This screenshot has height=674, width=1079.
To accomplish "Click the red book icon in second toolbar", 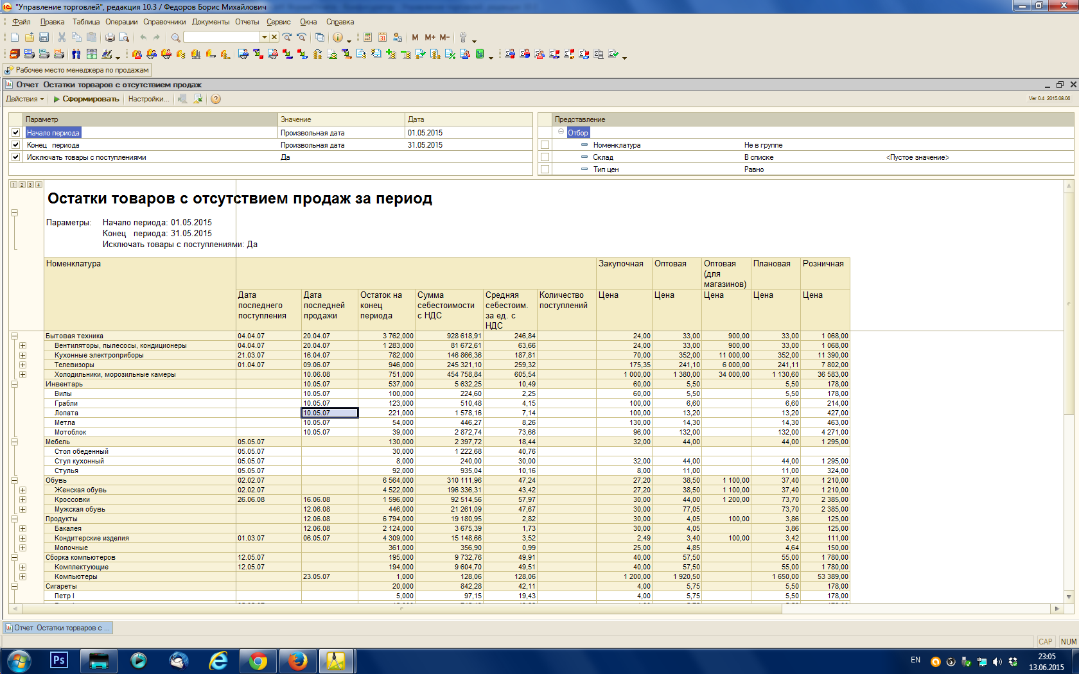I will tap(14, 54).
